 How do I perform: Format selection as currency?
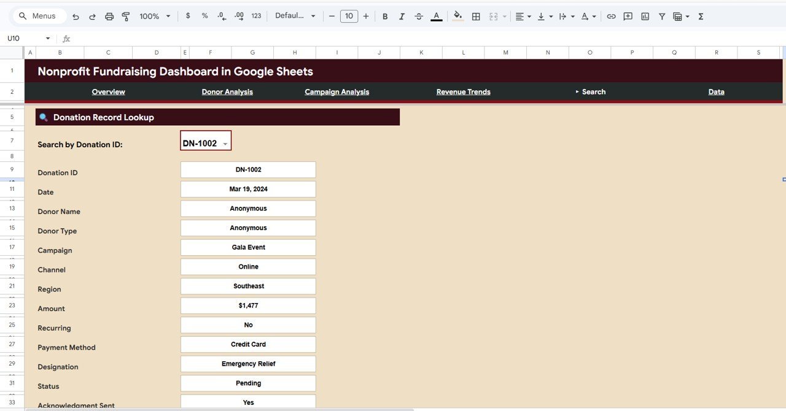click(x=188, y=16)
